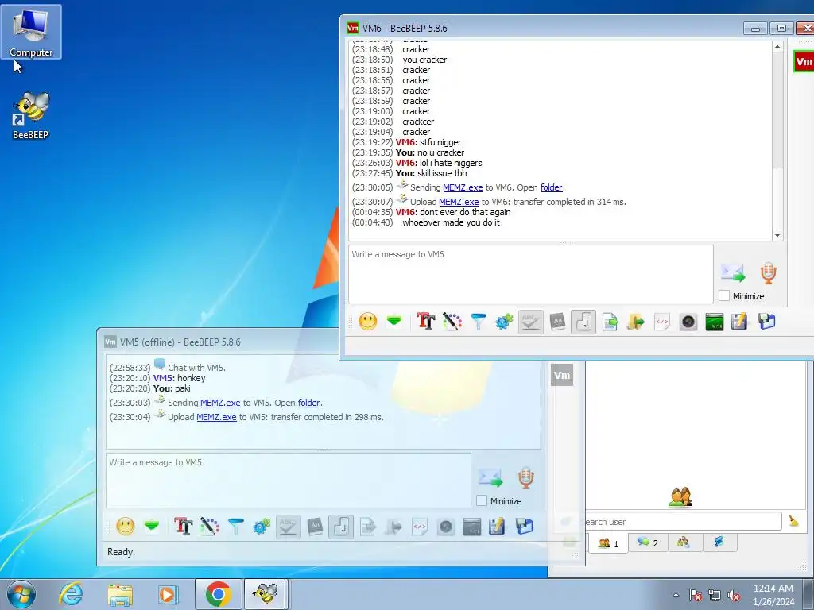
Task: Open emoticons picker in VM5 chat toolbar
Action: click(x=125, y=527)
